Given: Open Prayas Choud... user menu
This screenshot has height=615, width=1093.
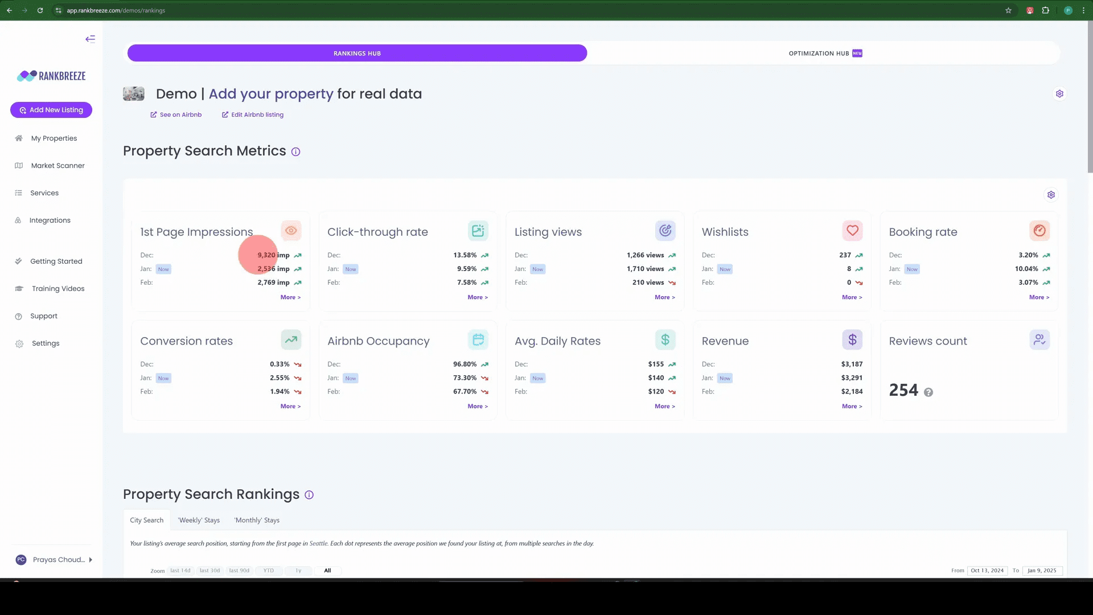Looking at the screenshot, I should tap(54, 560).
